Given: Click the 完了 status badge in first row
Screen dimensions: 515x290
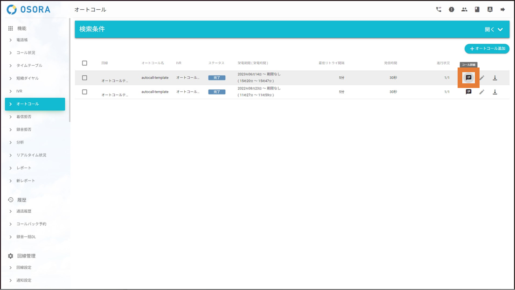Looking at the screenshot, I should [x=216, y=78].
